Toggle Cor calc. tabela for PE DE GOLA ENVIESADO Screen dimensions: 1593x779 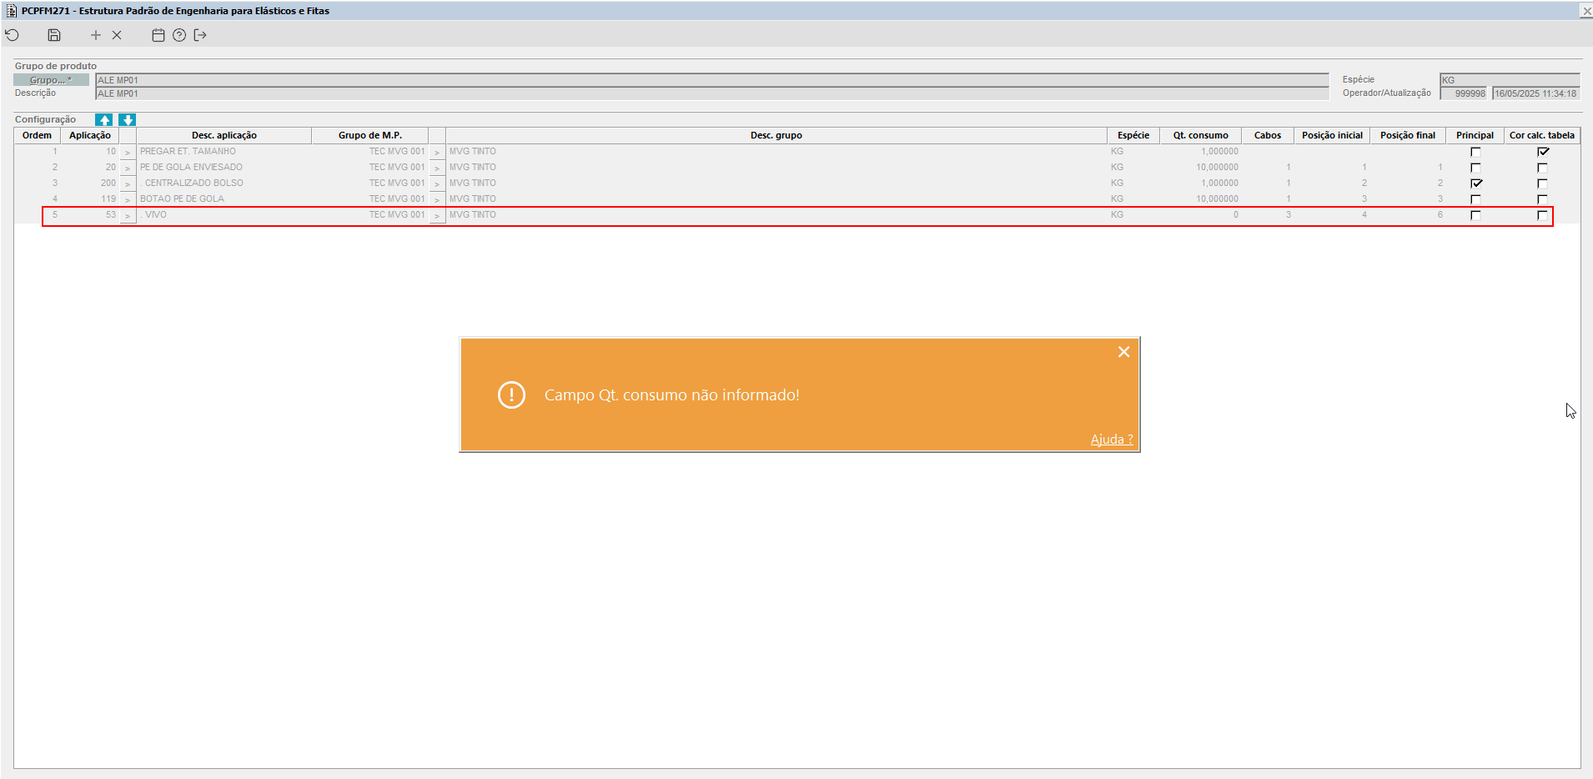1542,168
